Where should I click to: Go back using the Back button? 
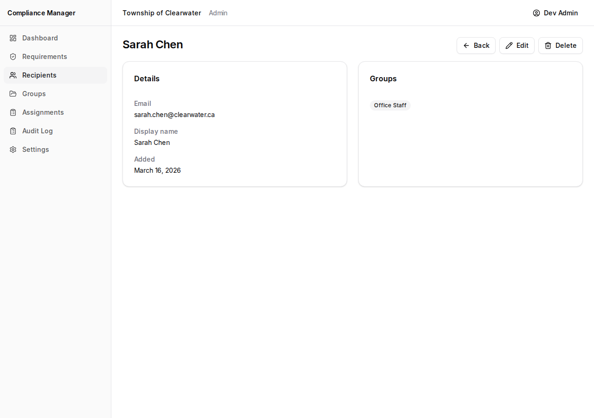(x=476, y=46)
